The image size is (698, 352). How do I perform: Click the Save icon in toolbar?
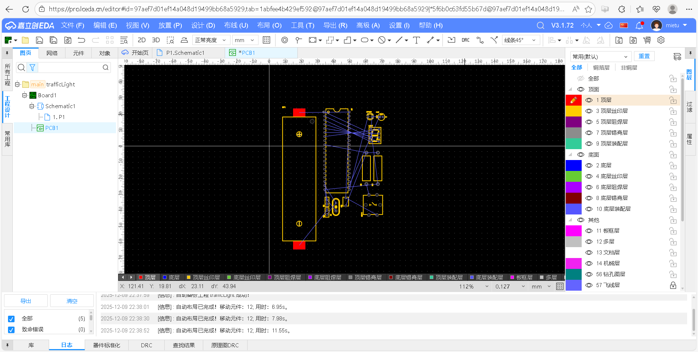click(39, 40)
